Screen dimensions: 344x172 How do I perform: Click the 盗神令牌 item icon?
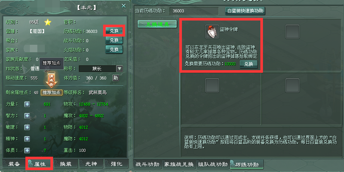pos(212,32)
